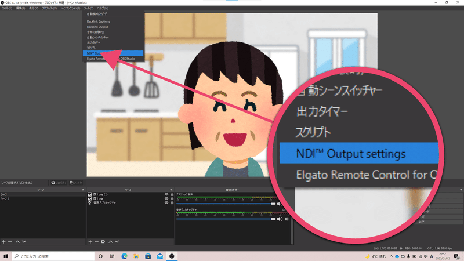The width and height of the screenshot is (464, 261).
Task: Open the notification center icon
Action: (457, 256)
